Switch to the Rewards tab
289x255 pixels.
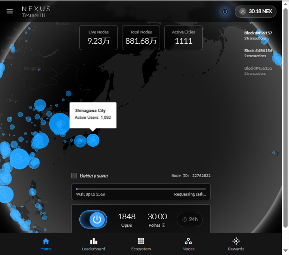pos(236,244)
